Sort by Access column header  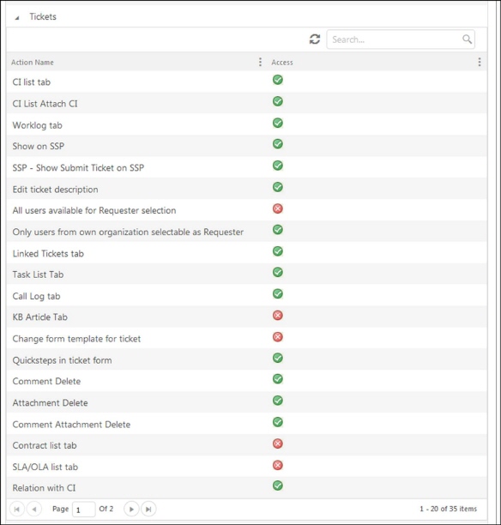[282, 63]
